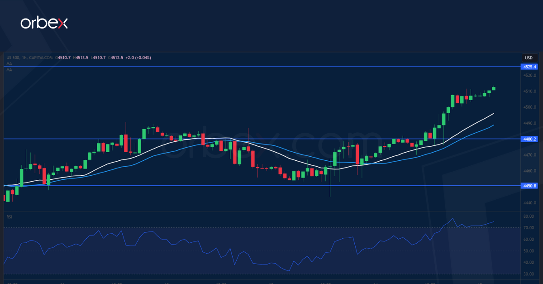The image size is (543, 284).
Task: Click the Open price value O4510.7
Action: 64,58
